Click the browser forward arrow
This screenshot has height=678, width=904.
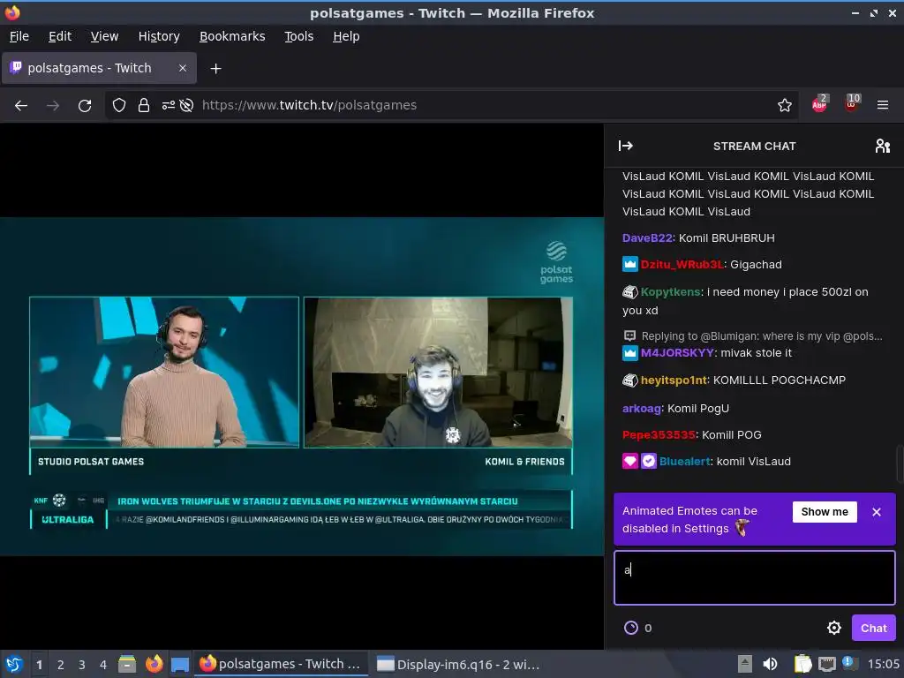point(53,106)
